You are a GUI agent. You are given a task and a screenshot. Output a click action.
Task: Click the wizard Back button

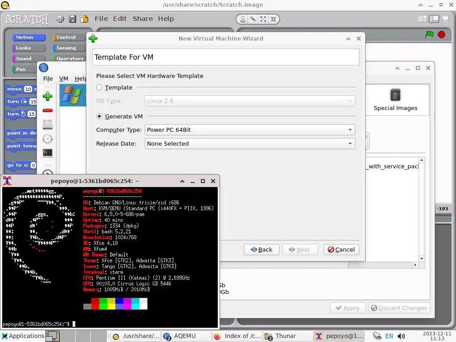point(261,249)
